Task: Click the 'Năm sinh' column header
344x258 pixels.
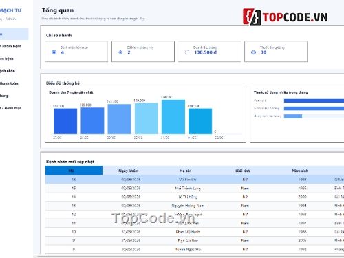Action: coord(300,171)
